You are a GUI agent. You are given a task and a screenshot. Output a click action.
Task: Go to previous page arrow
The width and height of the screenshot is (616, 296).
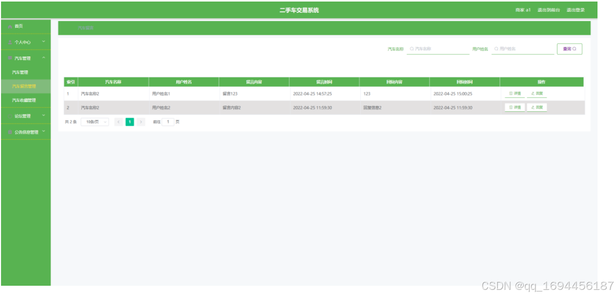[119, 122]
